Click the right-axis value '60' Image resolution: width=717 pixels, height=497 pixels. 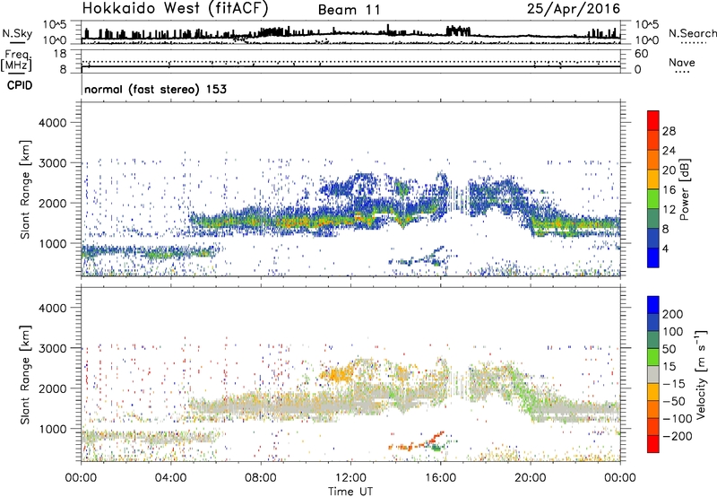click(641, 54)
